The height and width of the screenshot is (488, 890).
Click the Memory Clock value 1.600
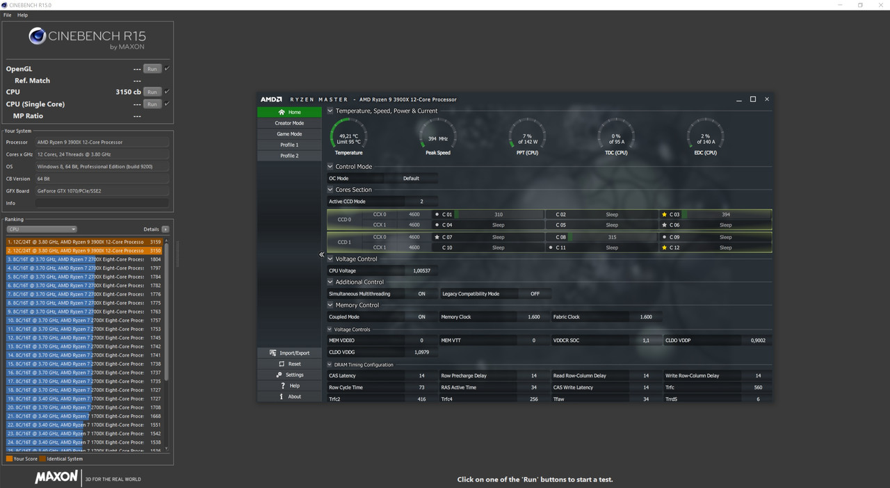(x=534, y=317)
